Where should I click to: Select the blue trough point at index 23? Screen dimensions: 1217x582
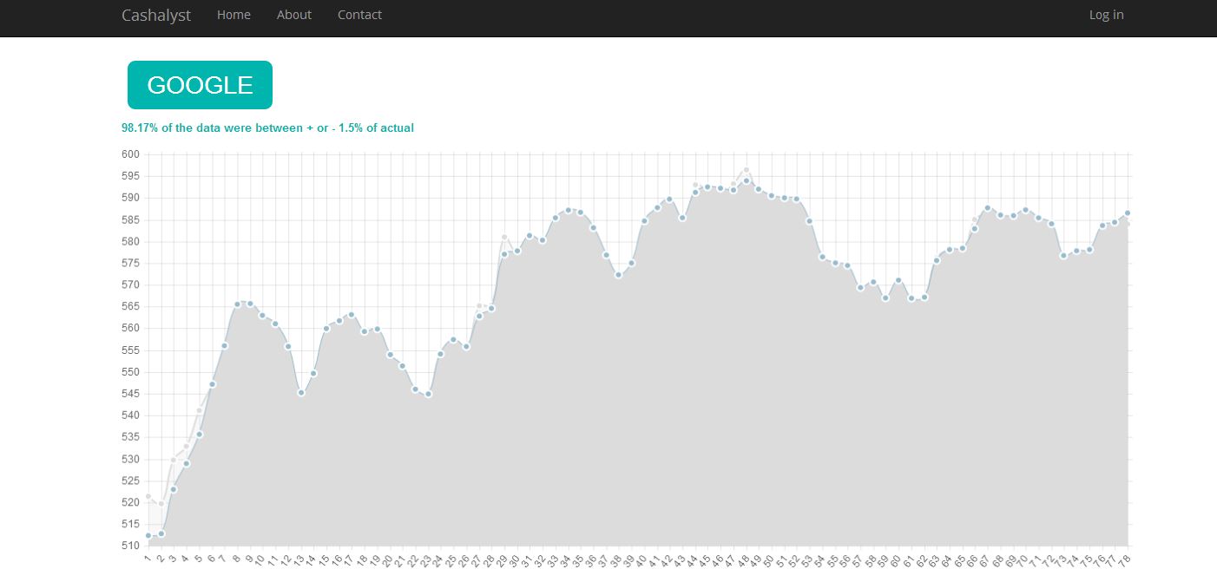point(428,394)
